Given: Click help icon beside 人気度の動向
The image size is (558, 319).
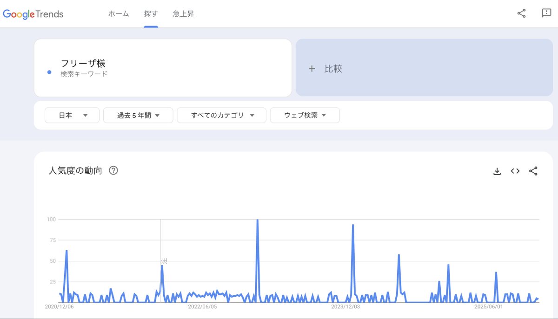Looking at the screenshot, I should coord(113,170).
